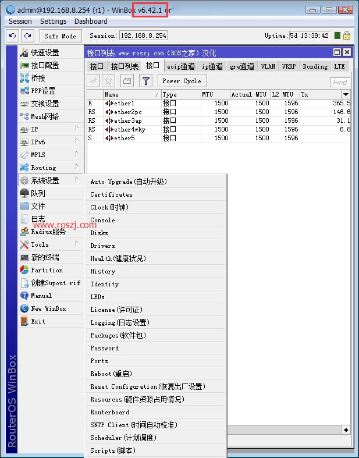
Task: Open 文件 files sidebar item
Action: 51,206
